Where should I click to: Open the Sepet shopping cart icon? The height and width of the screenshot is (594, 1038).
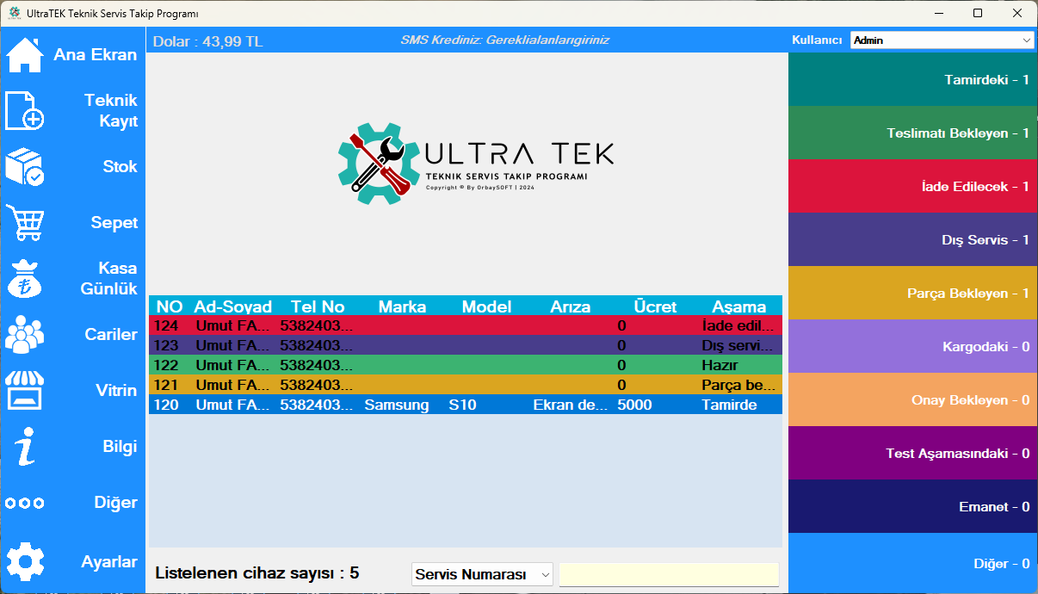click(25, 223)
